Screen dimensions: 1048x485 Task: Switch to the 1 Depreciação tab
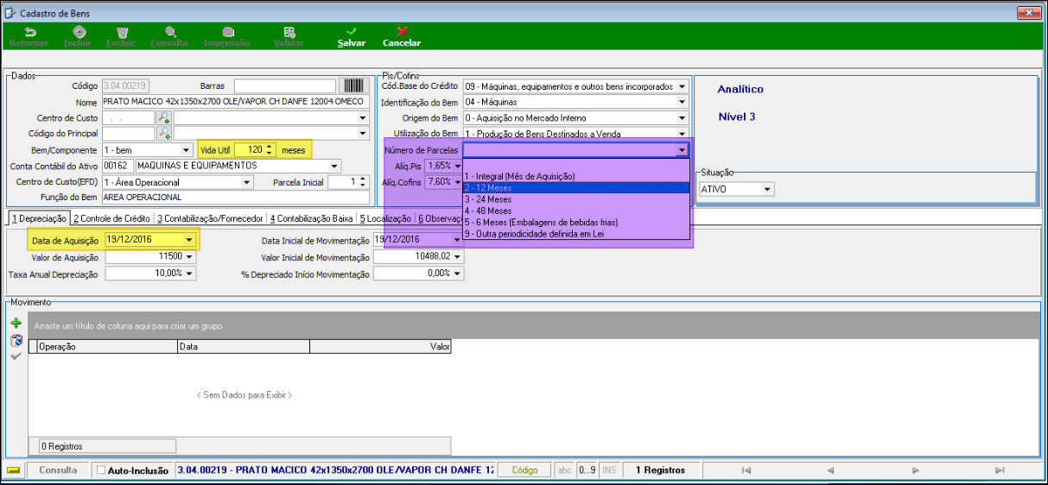pyautogui.click(x=38, y=218)
